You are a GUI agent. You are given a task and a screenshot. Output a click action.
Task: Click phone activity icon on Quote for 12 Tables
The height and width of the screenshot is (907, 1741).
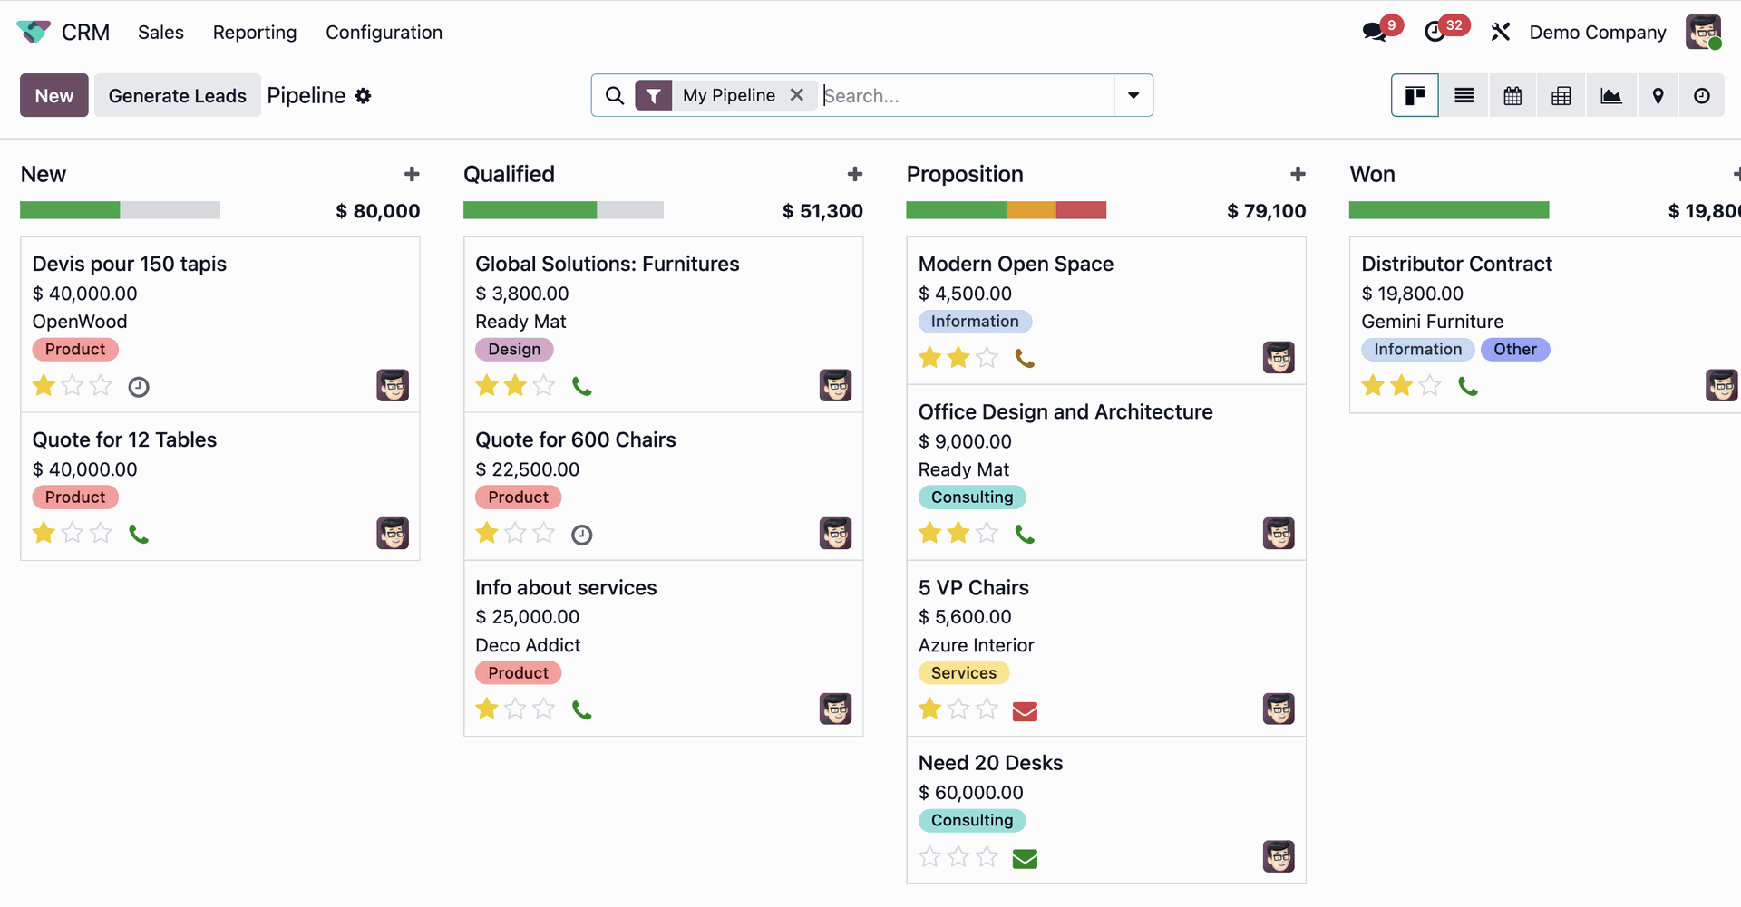click(139, 535)
